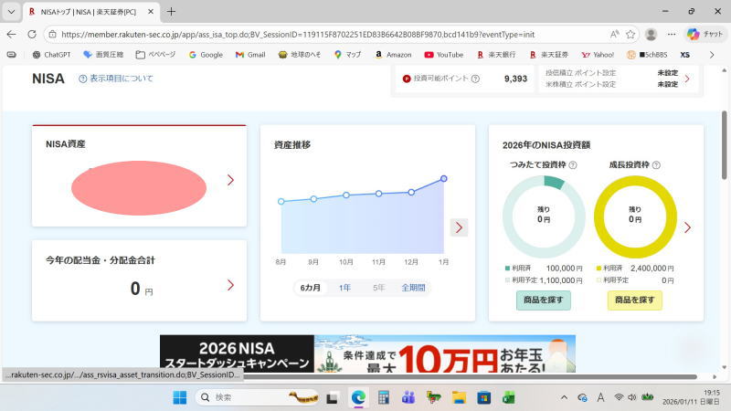Expand 今年の配当金・分配金合計 arrow

pos(230,285)
